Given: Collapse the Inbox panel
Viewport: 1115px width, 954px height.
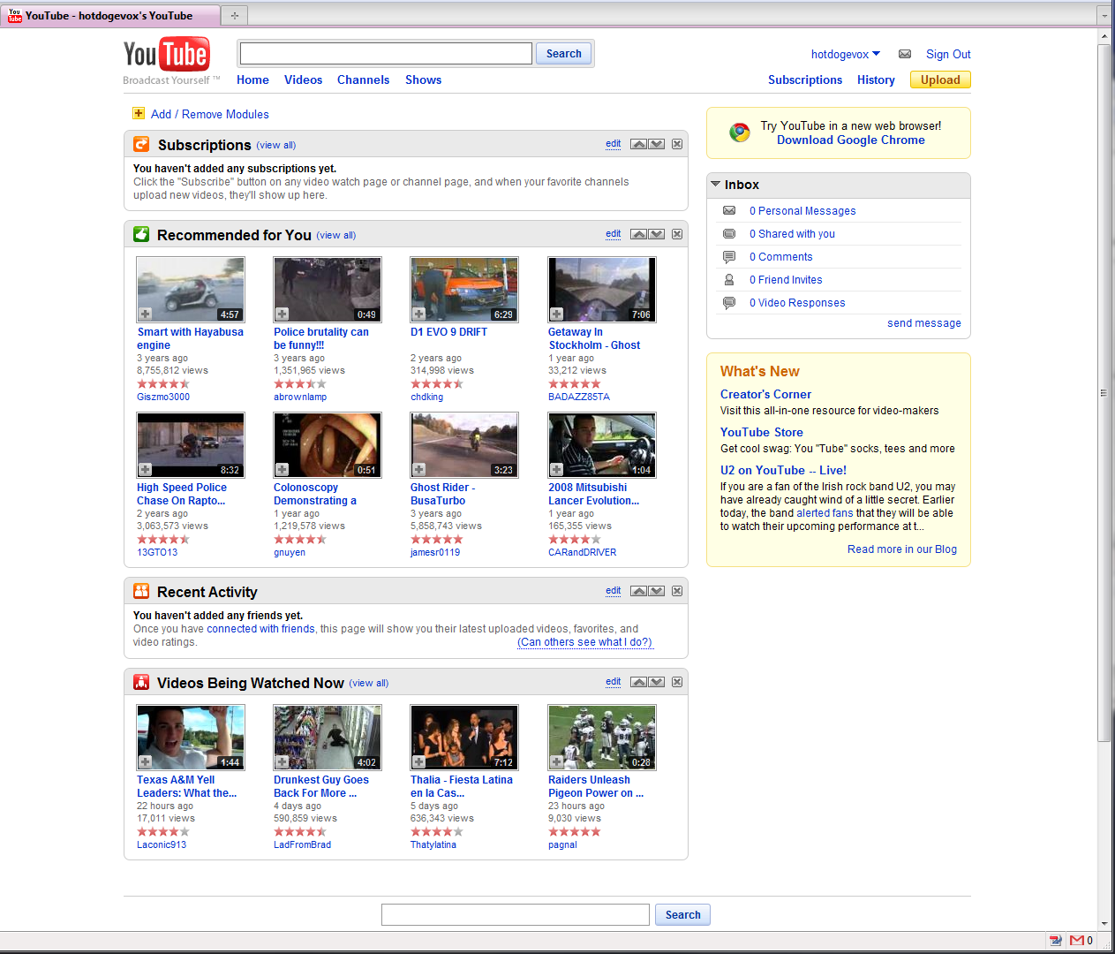Looking at the screenshot, I should (x=715, y=185).
